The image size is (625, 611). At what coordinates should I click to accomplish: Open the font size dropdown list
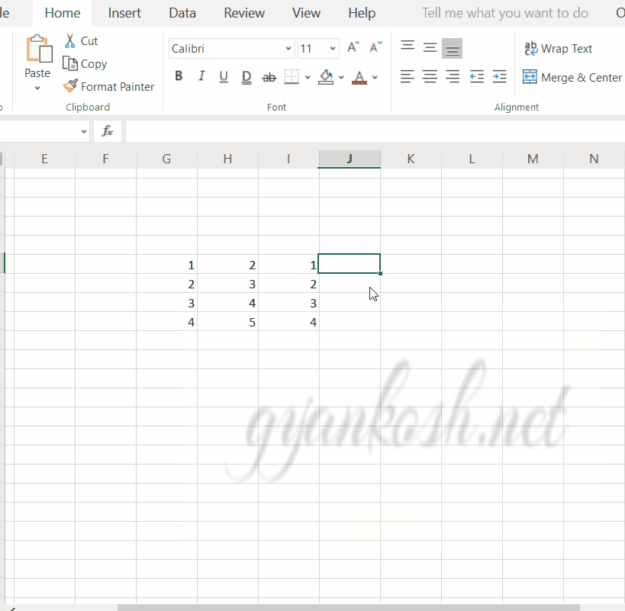click(x=333, y=48)
